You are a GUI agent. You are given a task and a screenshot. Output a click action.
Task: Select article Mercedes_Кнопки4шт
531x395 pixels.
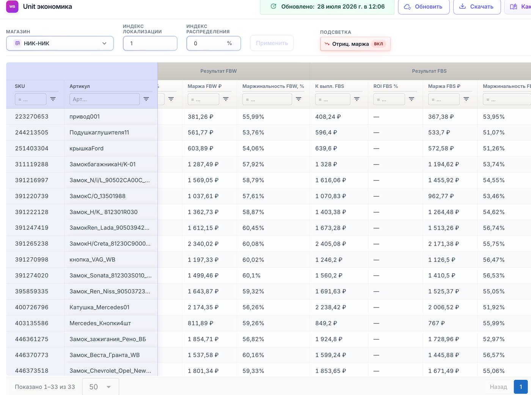[100, 323]
